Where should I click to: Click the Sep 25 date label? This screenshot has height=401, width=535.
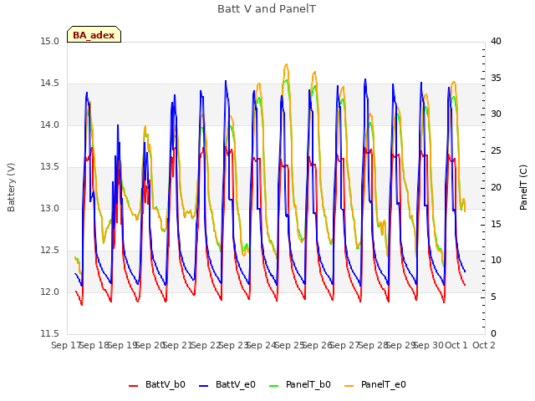click(289, 346)
